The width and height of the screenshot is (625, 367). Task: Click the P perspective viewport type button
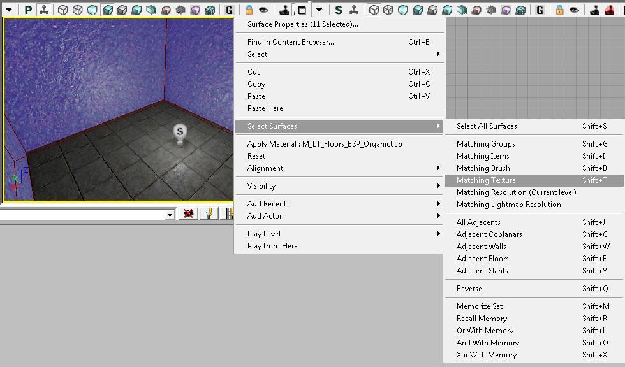point(28,10)
